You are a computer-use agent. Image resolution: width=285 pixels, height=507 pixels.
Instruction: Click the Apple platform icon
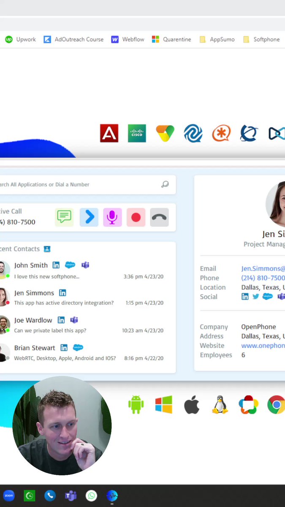click(192, 405)
